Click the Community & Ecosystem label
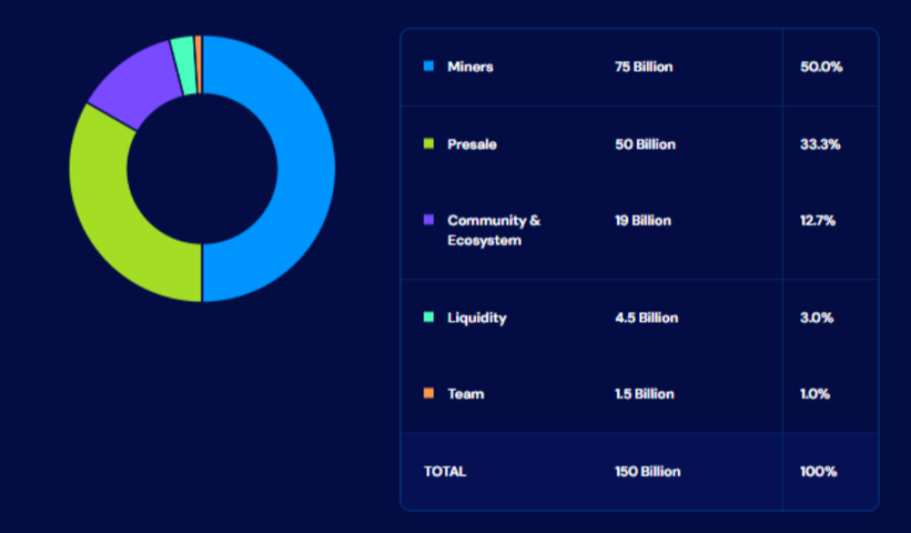This screenshot has height=533, width=911. pos(492,230)
